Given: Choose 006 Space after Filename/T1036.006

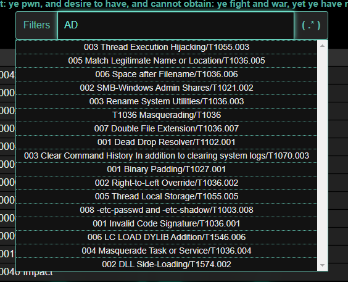Looking at the screenshot, I should tap(167, 74).
